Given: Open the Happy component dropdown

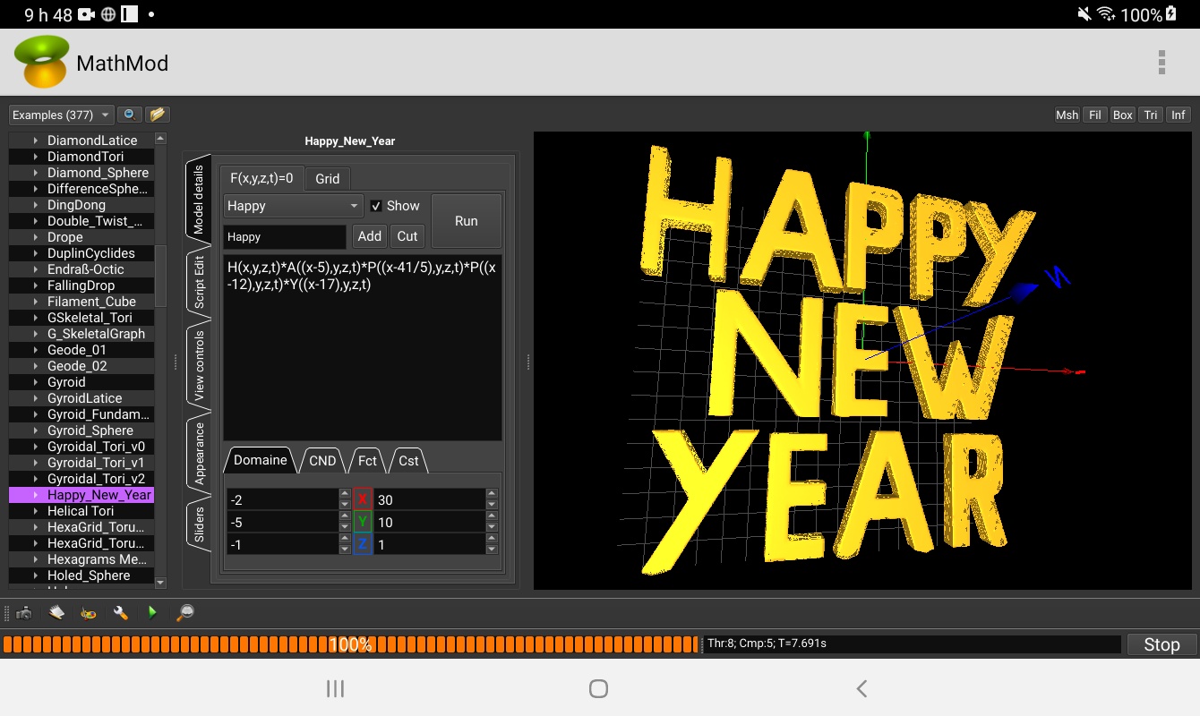Looking at the screenshot, I should click(x=294, y=206).
